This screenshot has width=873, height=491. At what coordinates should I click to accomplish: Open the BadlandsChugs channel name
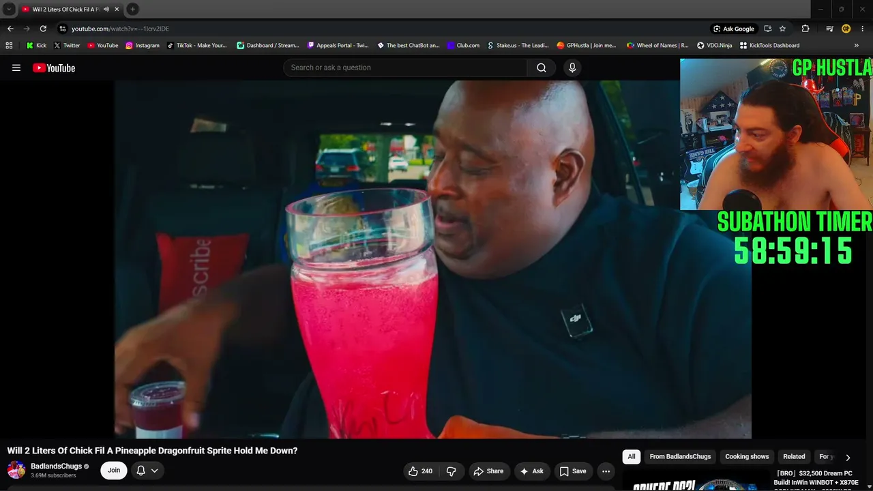pyautogui.click(x=56, y=466)
